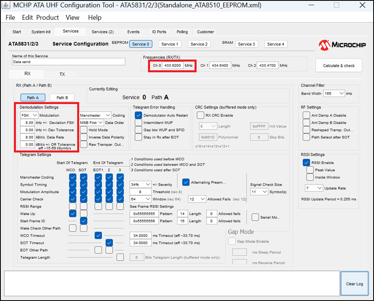Click the Ch 1 frequency field
The height and width of the screenshot is (301, 374).
(x=220, y=65)
